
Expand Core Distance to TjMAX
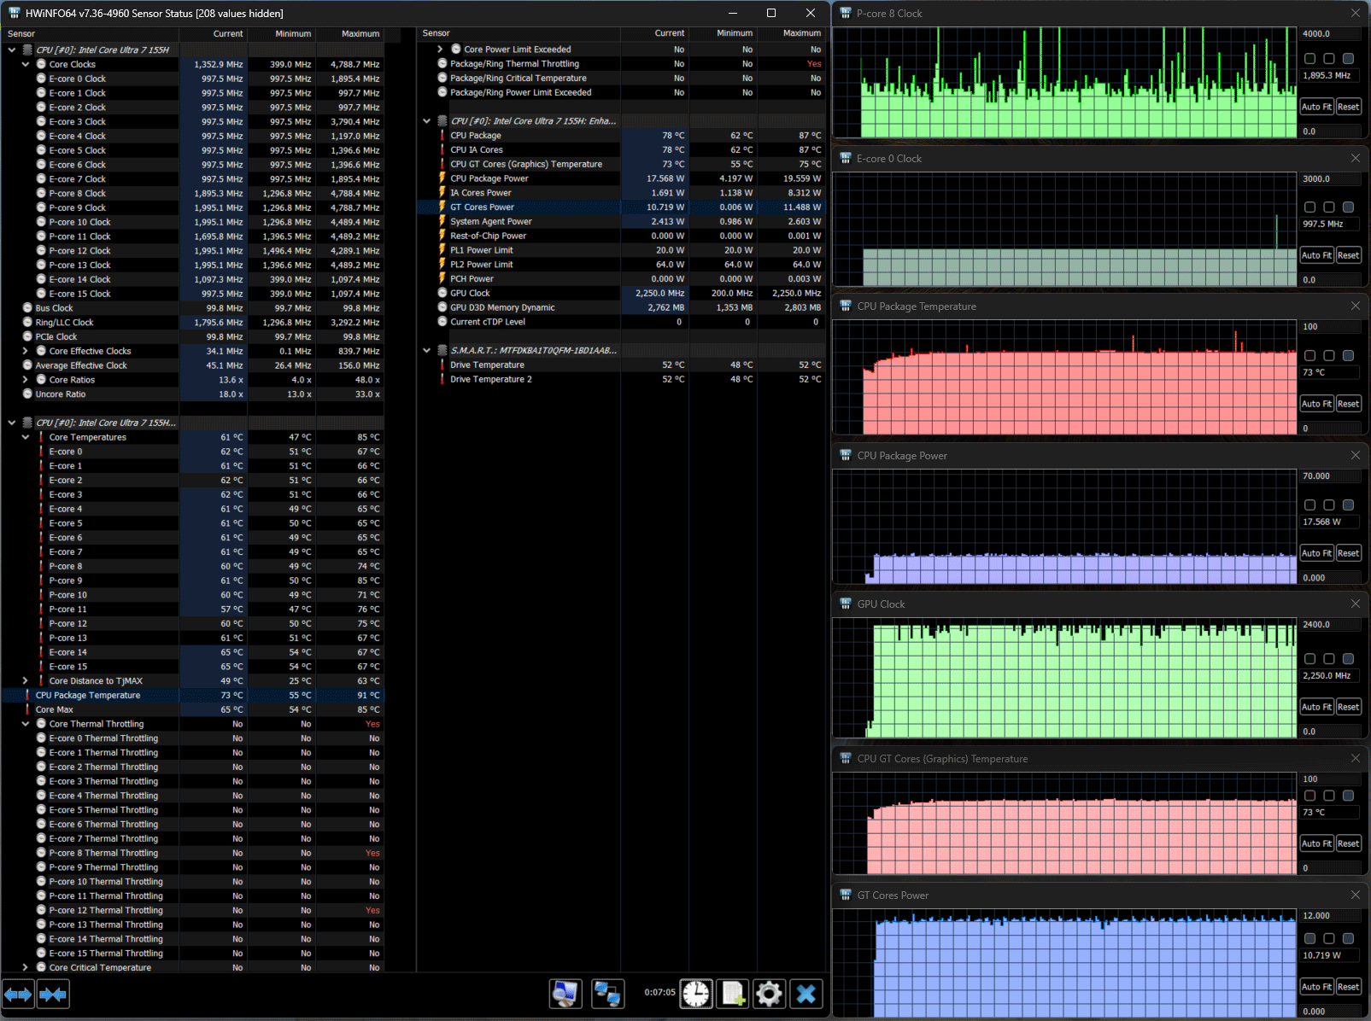pyautogui.click(x=26, y=681)
